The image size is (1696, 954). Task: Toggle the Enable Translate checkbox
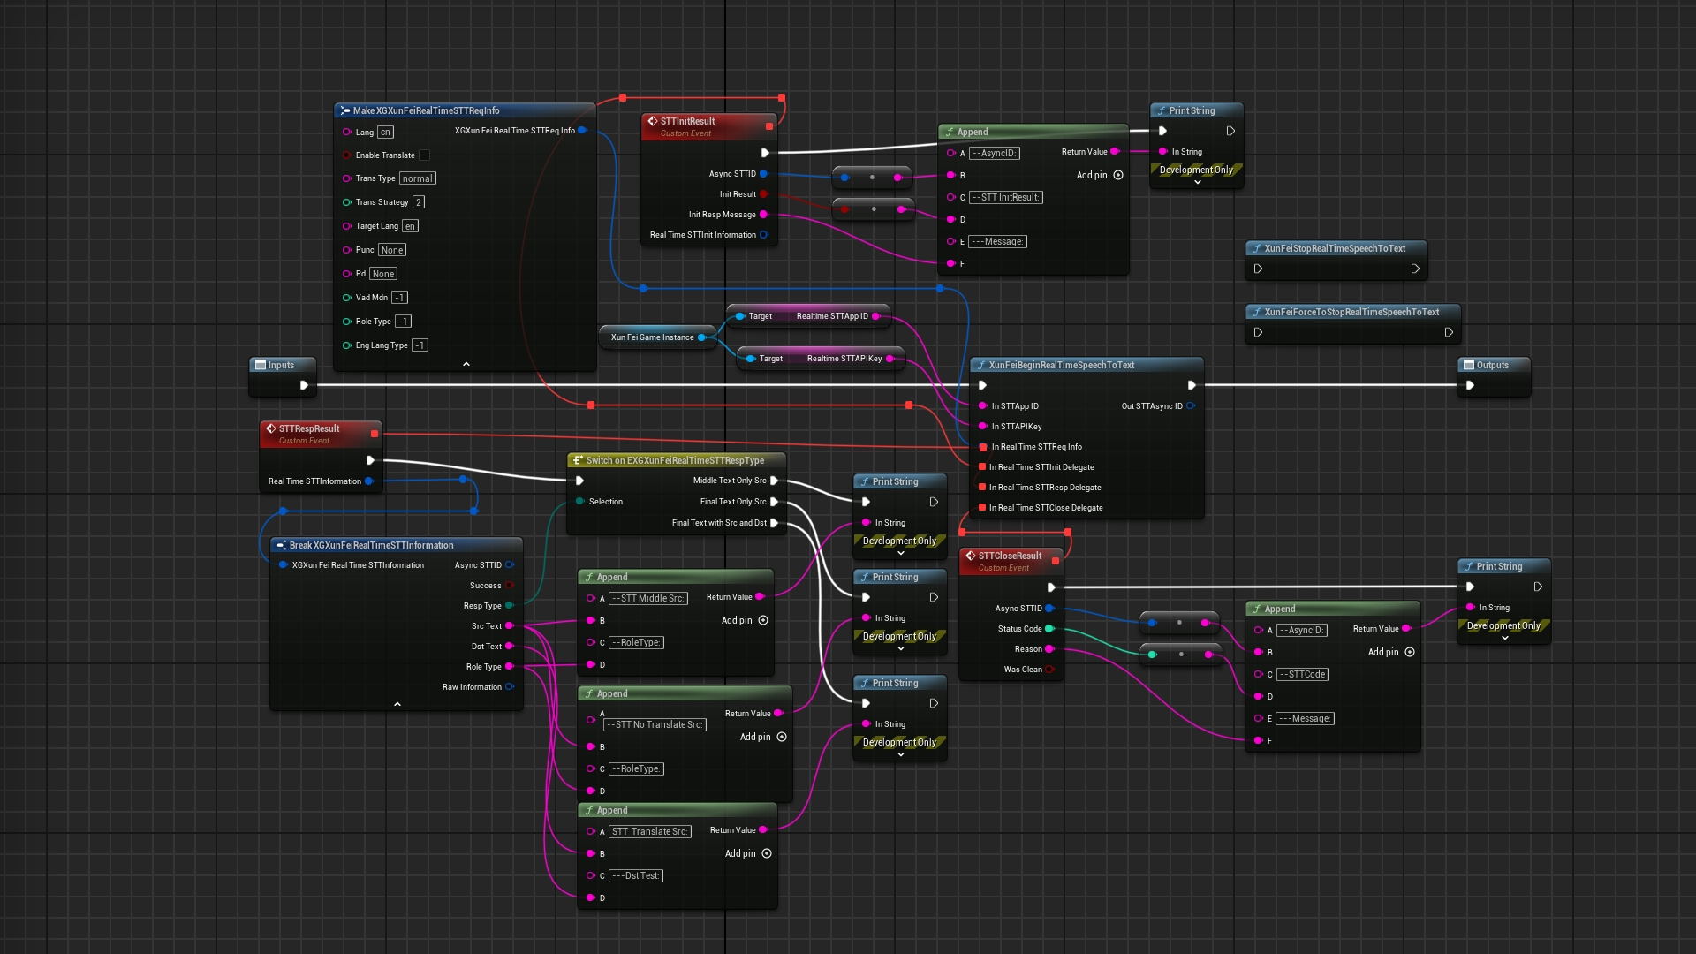pos(424,155)
